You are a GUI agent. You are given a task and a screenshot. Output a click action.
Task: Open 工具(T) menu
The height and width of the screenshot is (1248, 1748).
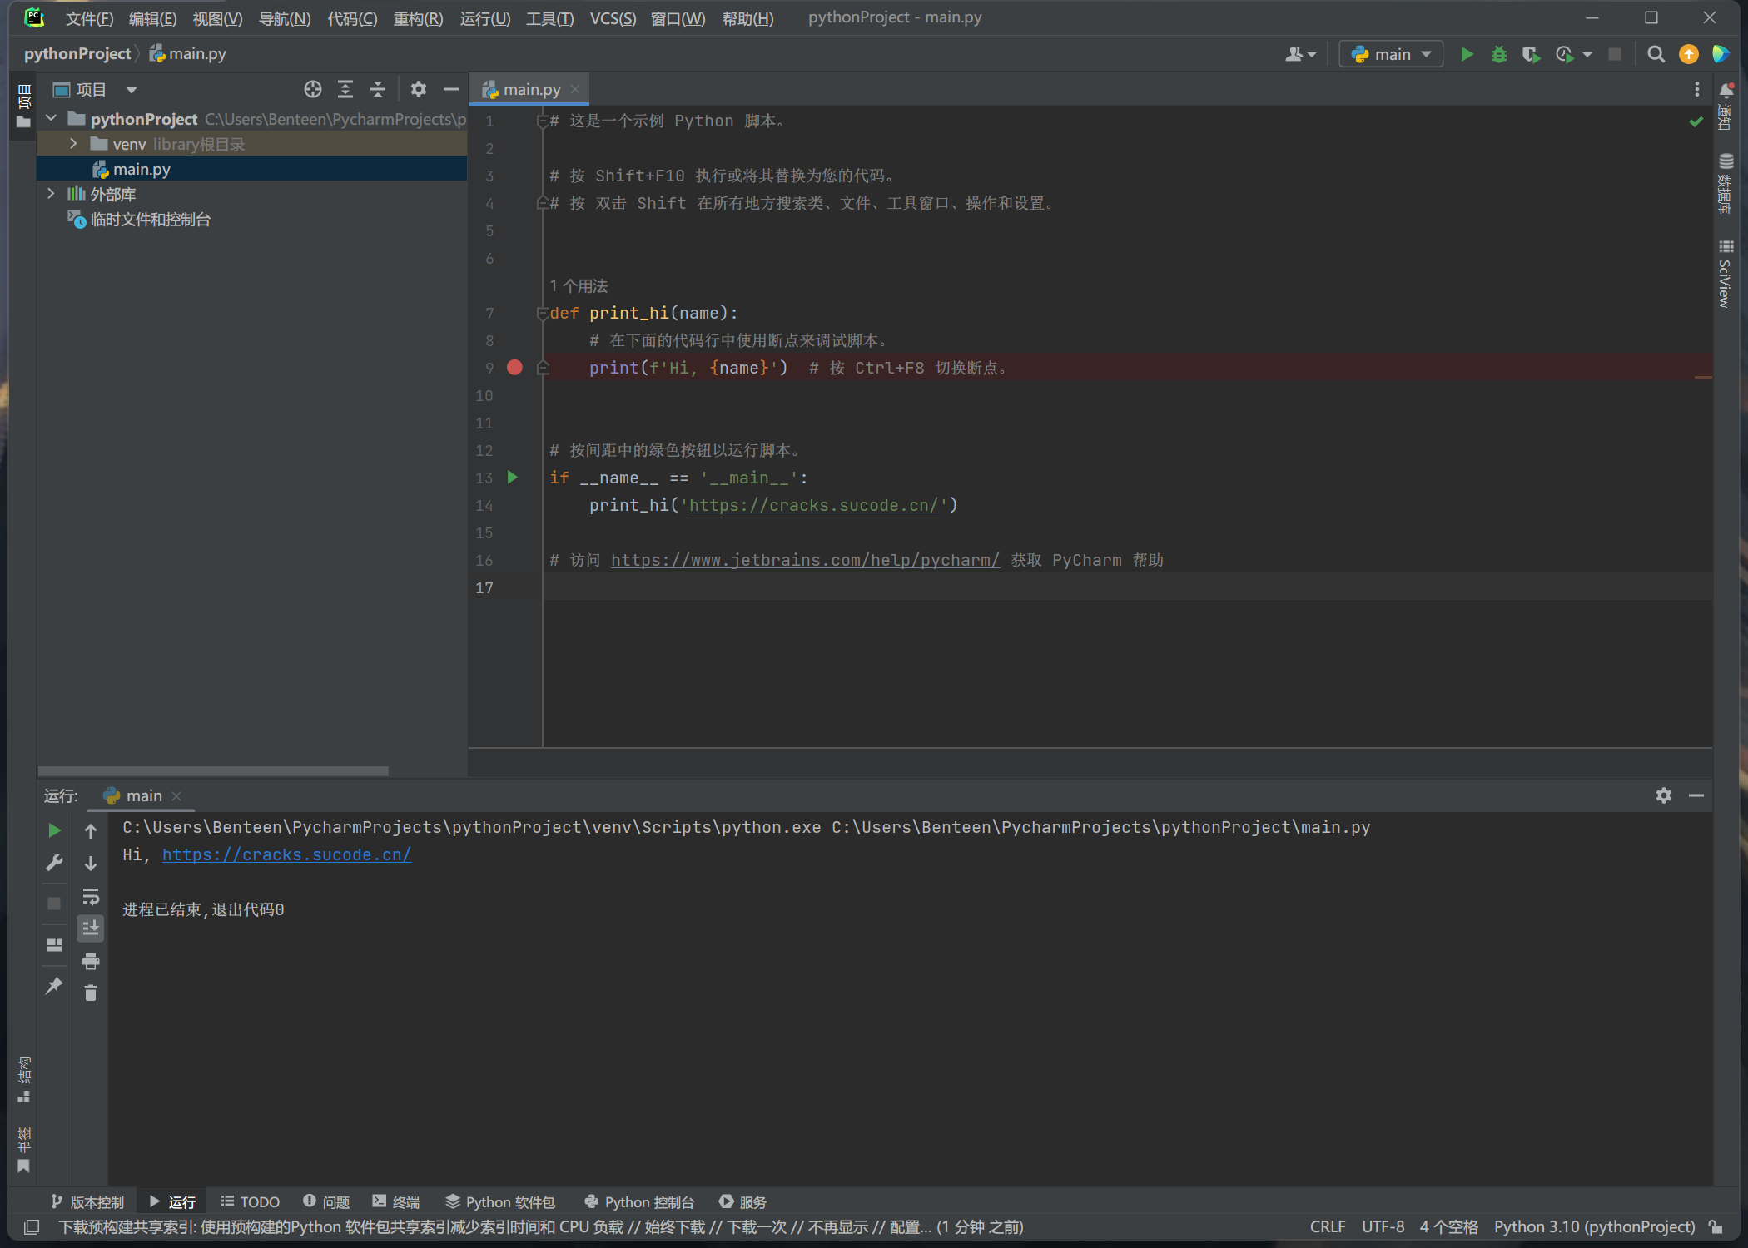pos(549,18)
